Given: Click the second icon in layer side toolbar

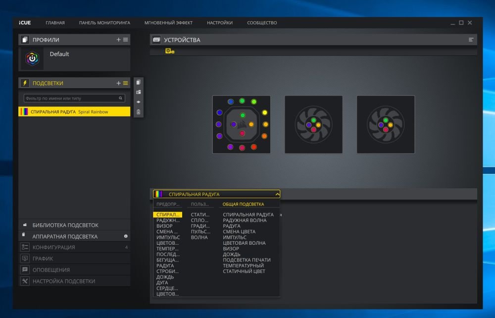Looking at the screenshot, I should click(138, 92).
